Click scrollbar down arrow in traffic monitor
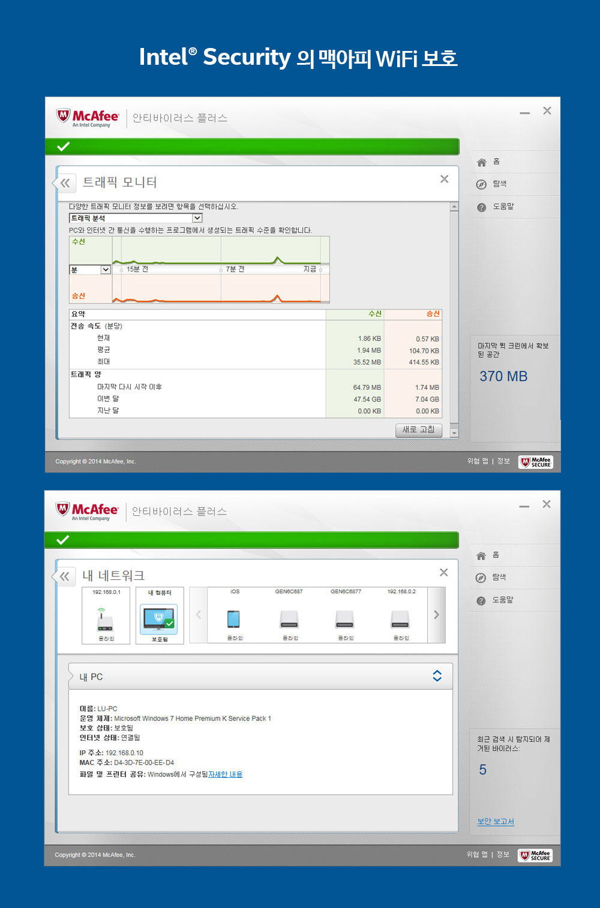This screenshot has width=600, height=908. (x=454, y=432)
